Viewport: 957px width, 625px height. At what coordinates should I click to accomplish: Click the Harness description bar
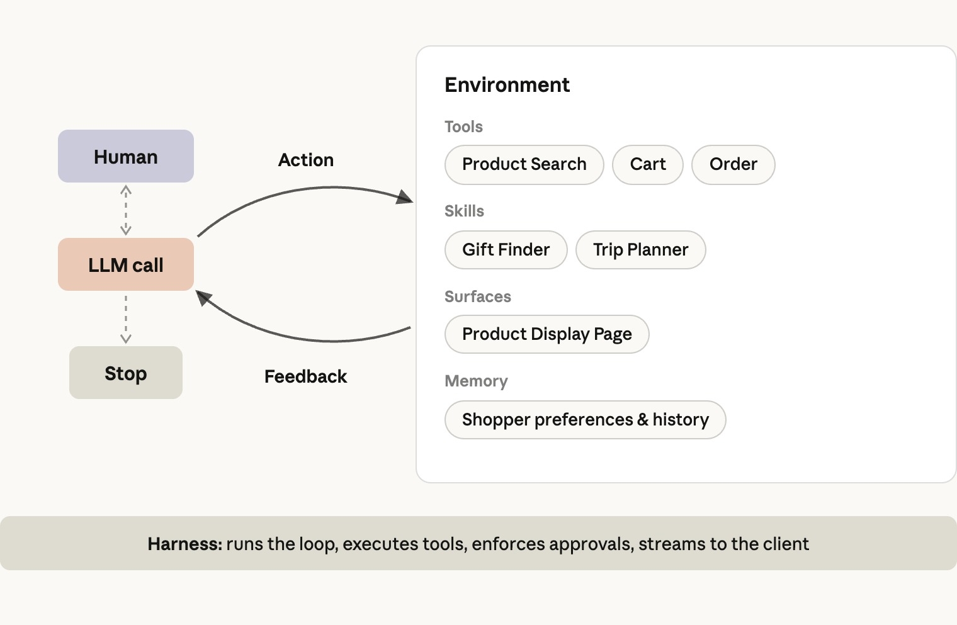479,543
